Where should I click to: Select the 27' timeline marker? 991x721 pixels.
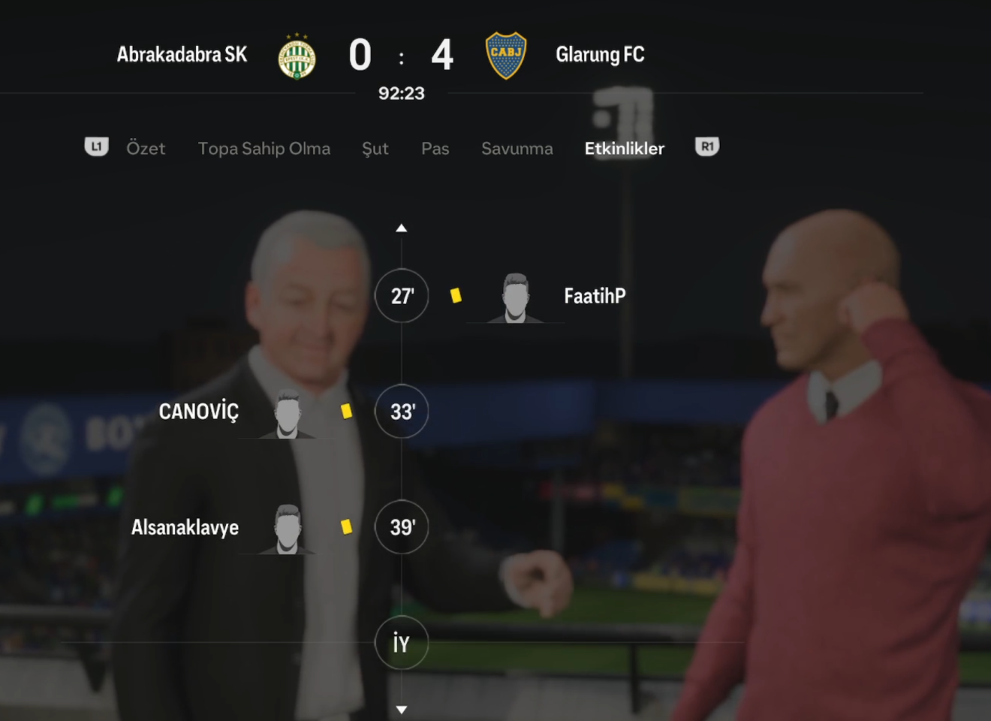[402, 296]
